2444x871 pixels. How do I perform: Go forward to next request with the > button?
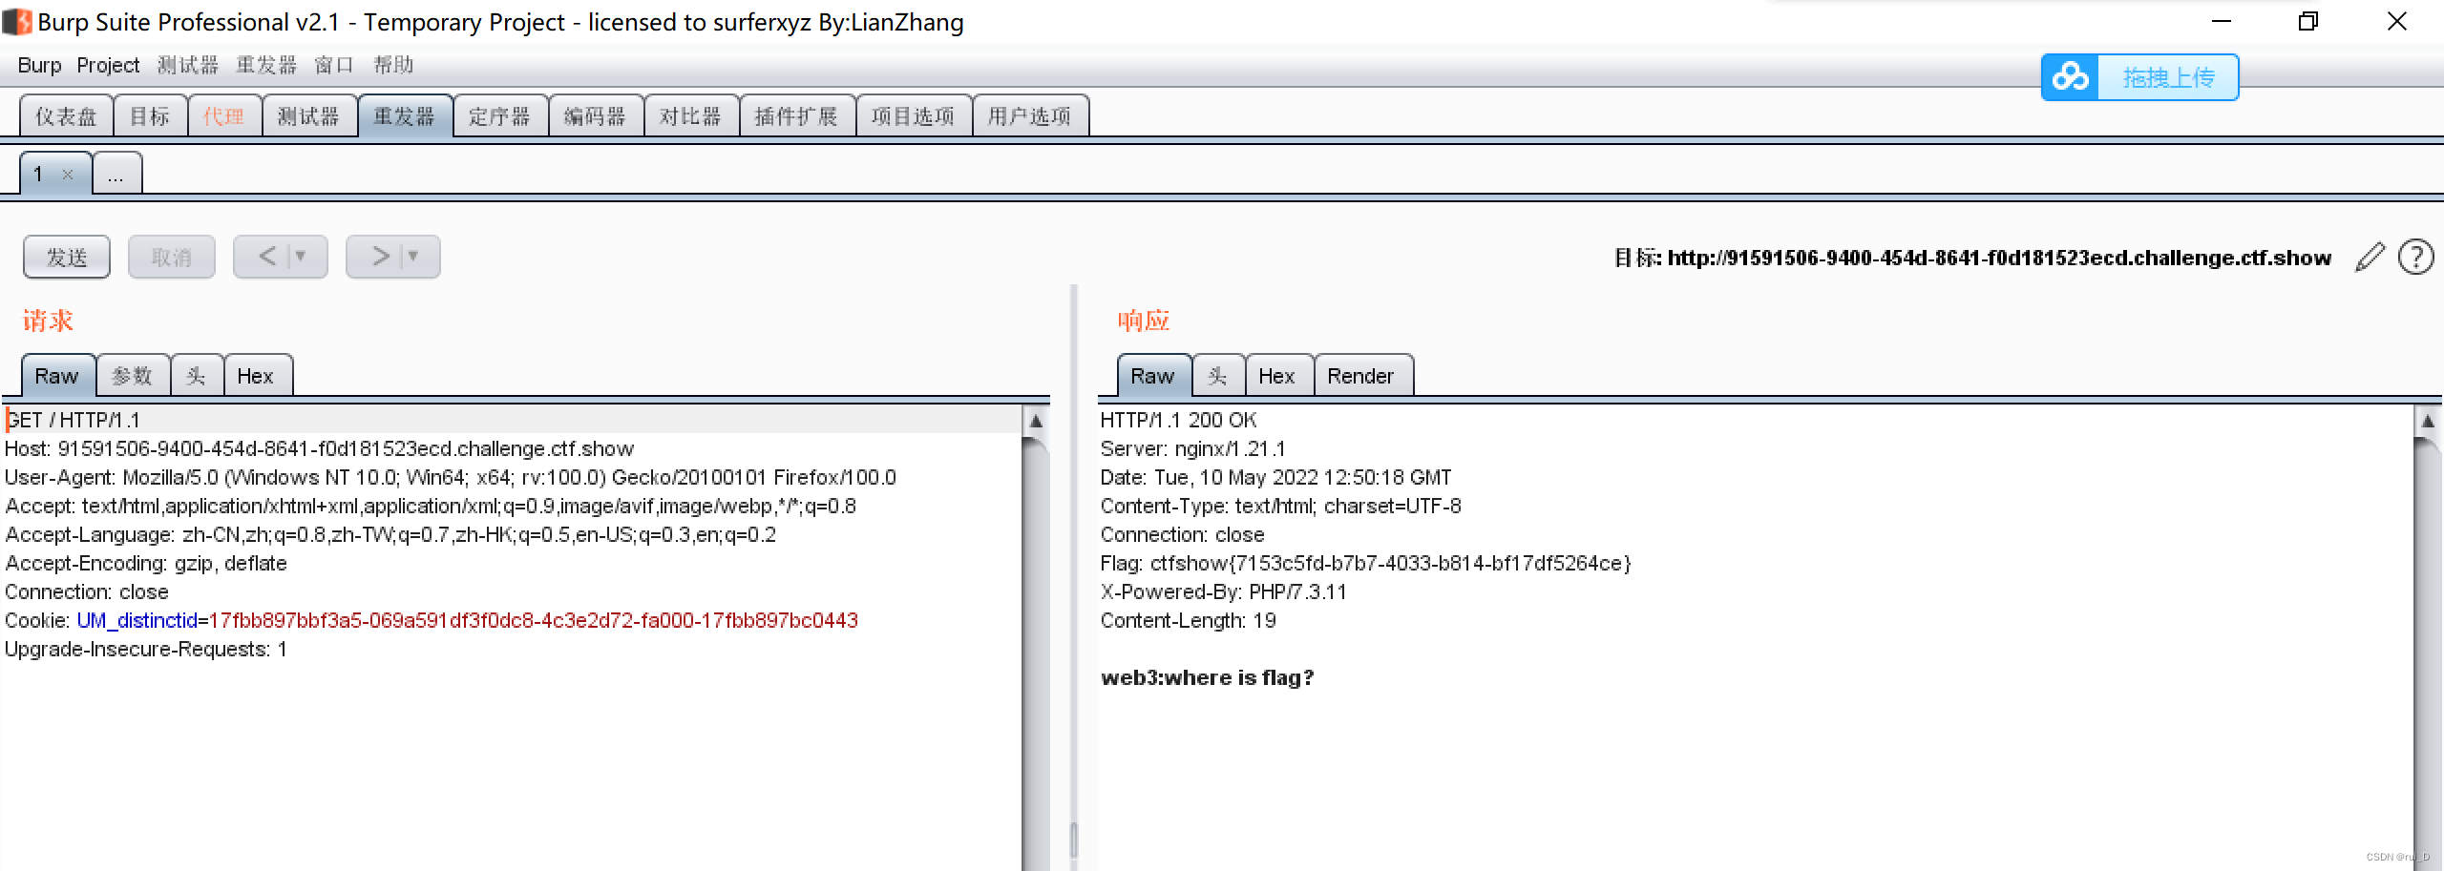pos(380,256)
